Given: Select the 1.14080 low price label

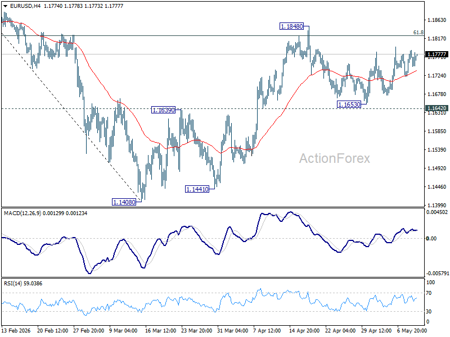Looking at the screenshot, I should pyautogui.click(x=124, y=202).
